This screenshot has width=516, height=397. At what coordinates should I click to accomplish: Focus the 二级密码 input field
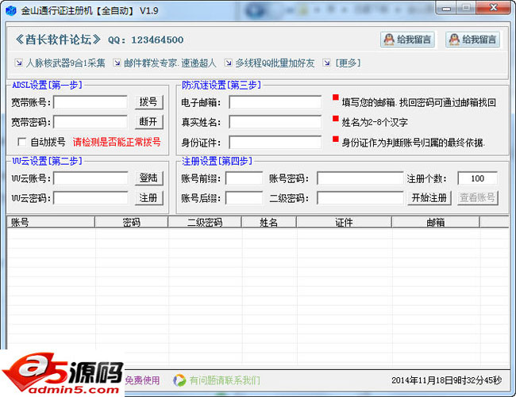[360, 198]
